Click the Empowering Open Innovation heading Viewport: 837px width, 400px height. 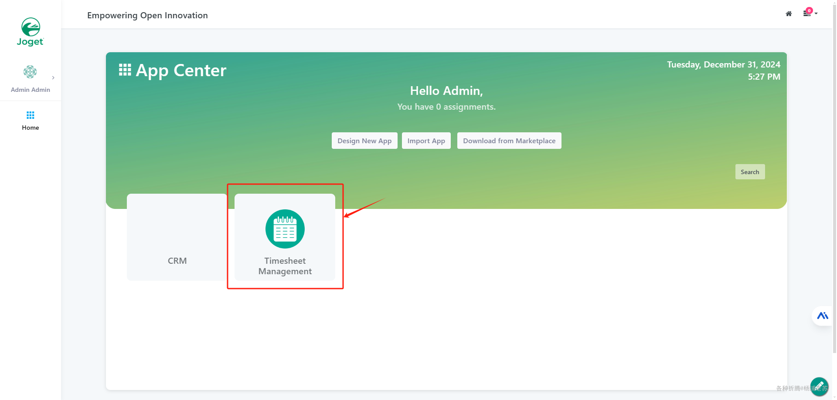pos(147,15)
